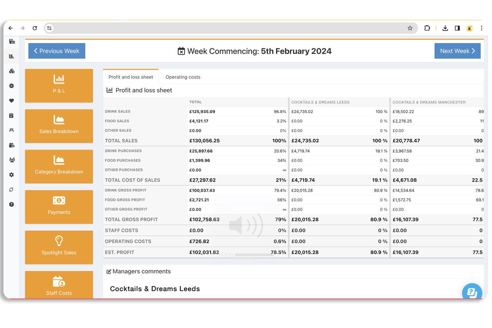Click the heart icon in the sidebar

tap(12, 101)
